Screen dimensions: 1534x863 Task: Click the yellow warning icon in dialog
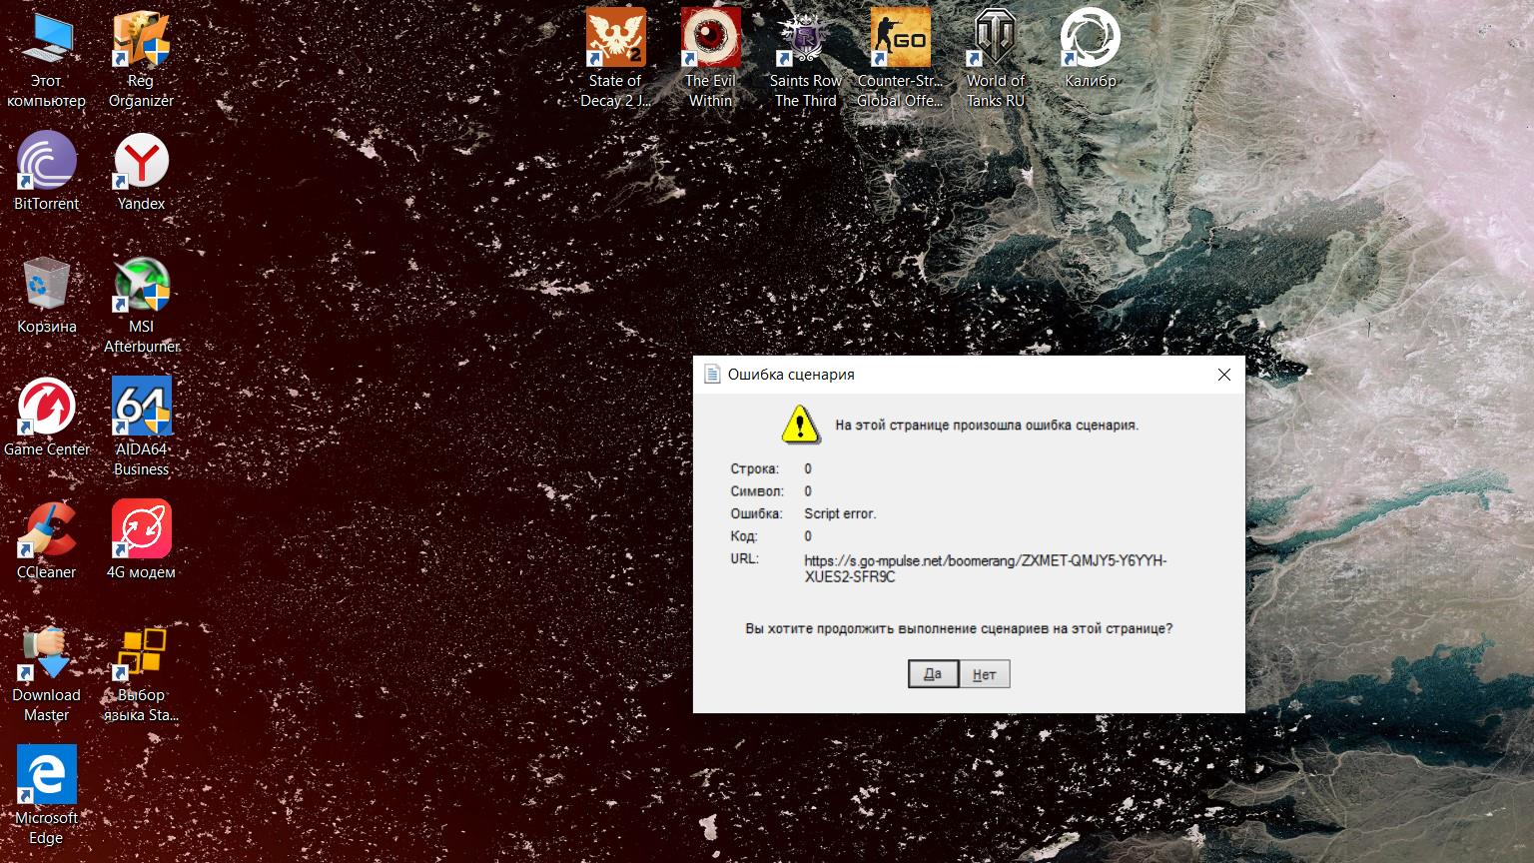tap(799, 424)
